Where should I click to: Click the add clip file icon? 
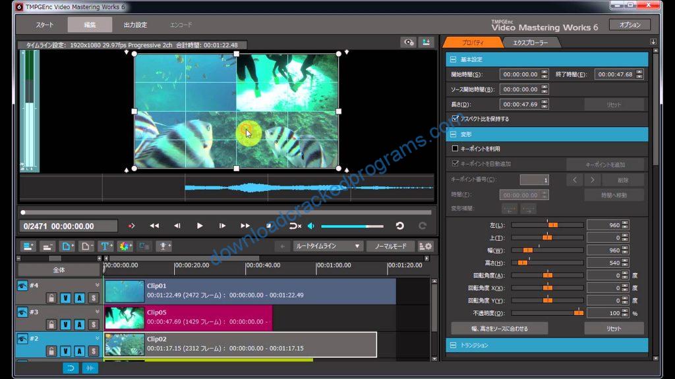[x=67, y=246]
